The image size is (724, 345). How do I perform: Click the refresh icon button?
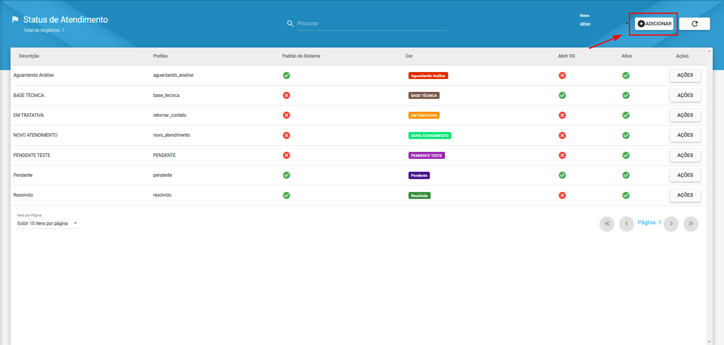694,24
